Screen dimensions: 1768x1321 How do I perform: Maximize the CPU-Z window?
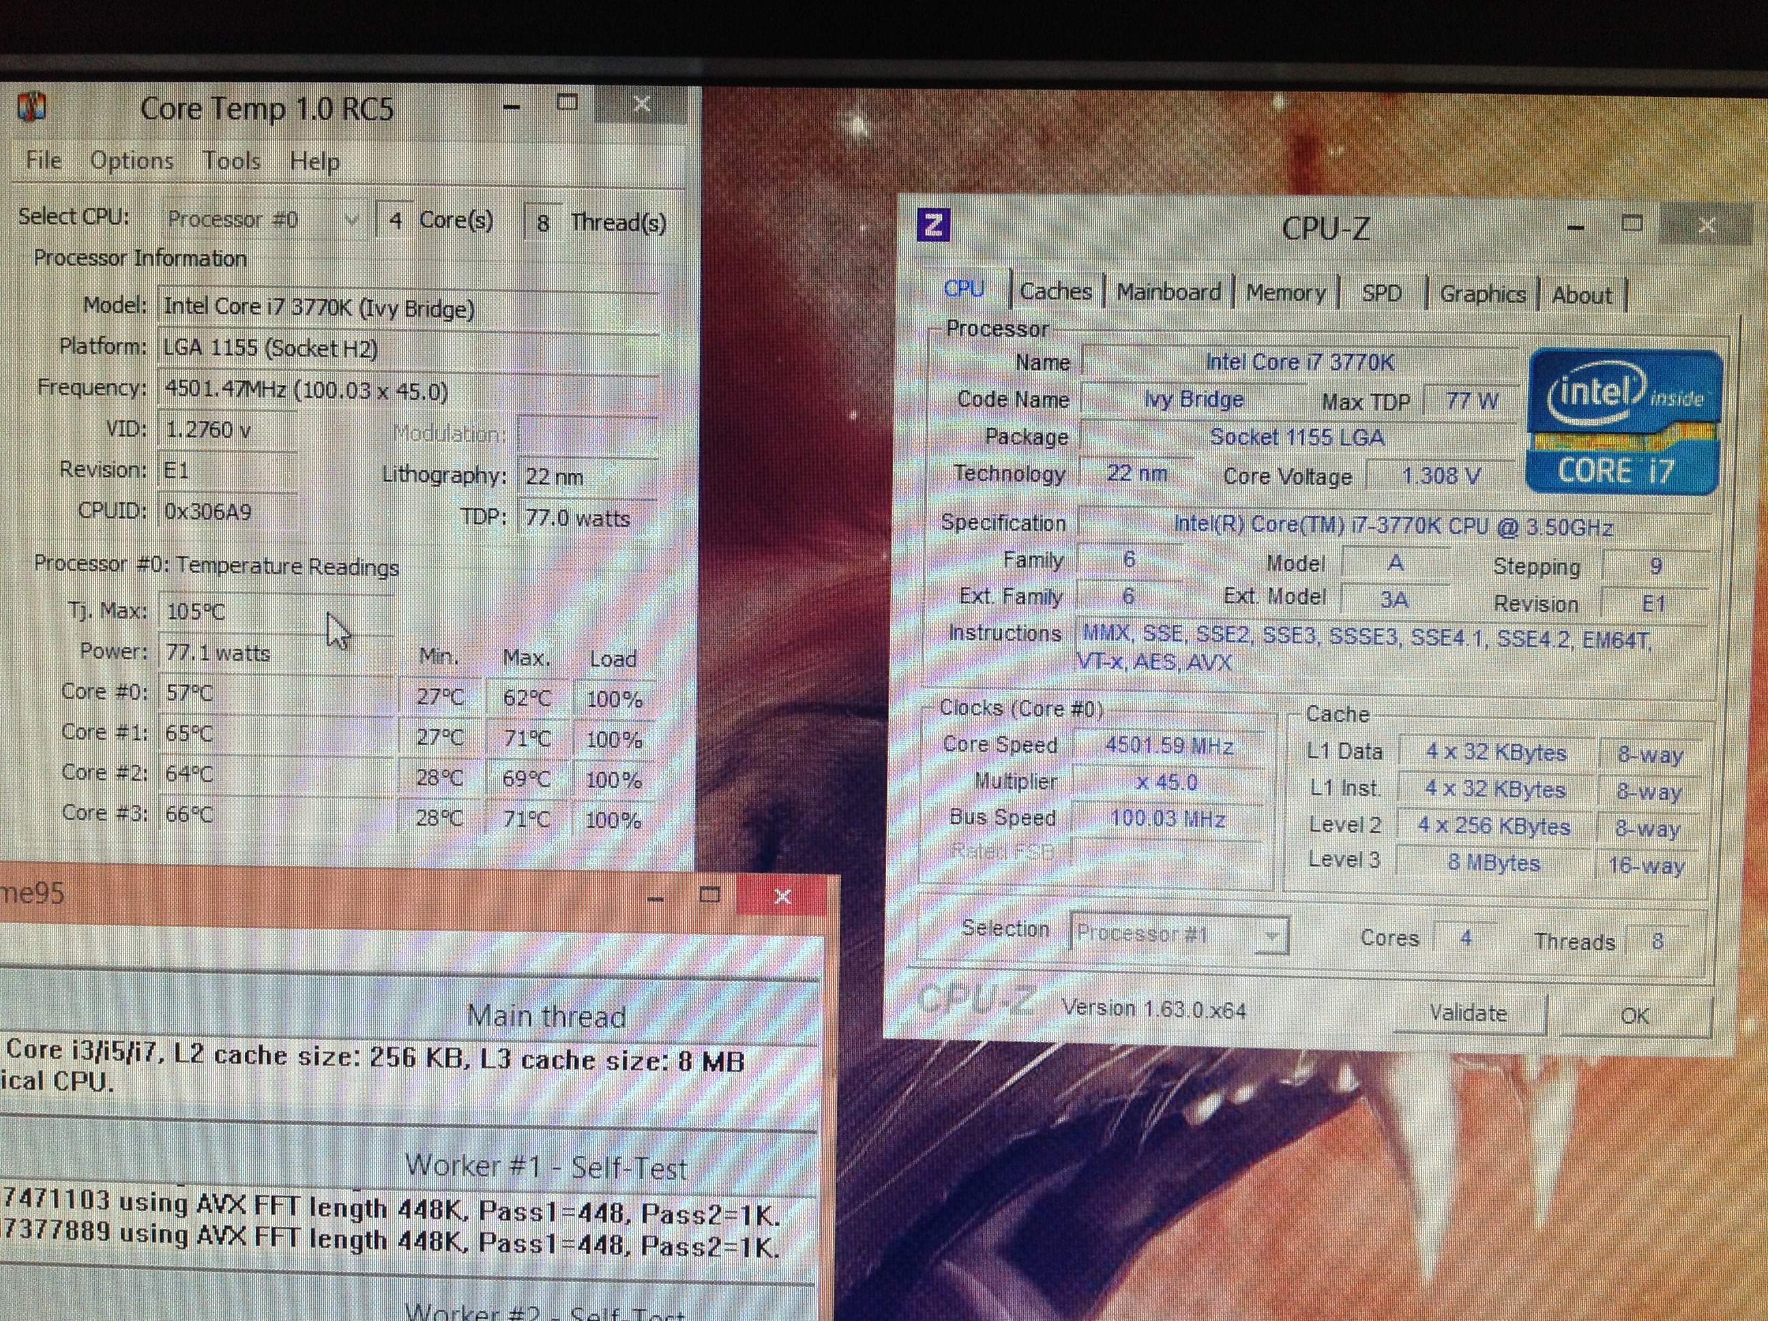[1632, 224]
